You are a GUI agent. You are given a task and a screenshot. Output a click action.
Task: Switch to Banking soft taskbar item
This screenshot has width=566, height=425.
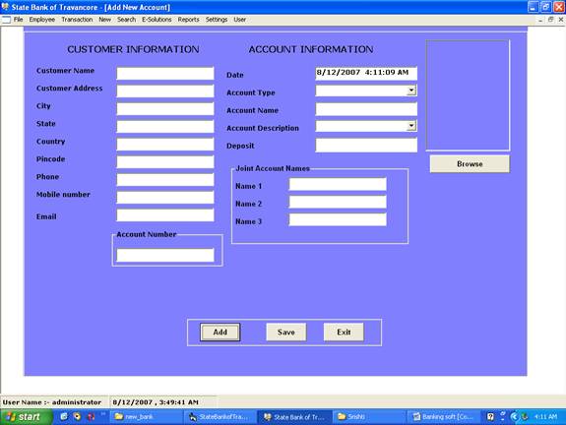coord(443,417)
